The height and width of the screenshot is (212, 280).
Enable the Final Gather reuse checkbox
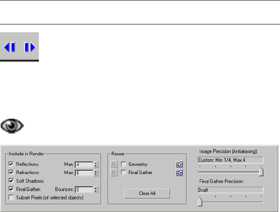coord(123,172)
